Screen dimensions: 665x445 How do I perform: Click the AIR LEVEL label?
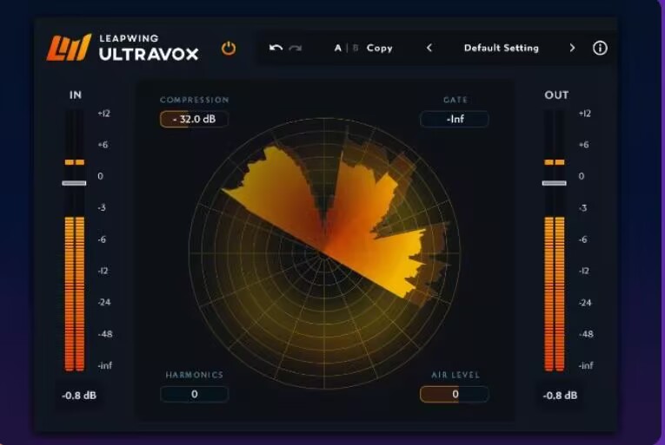tap(456, 375)
